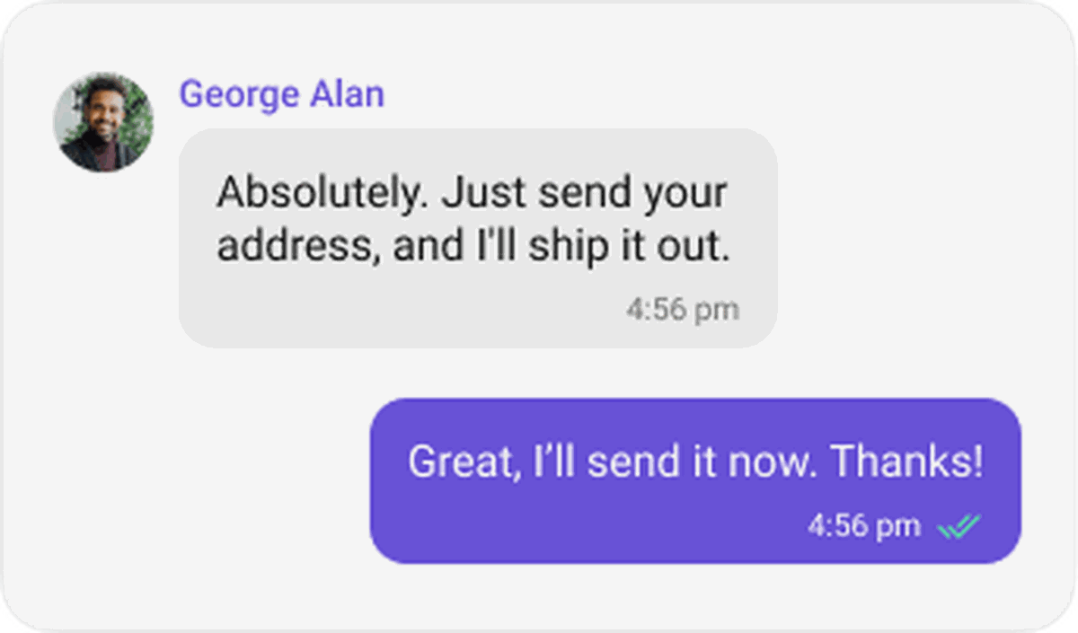Click the 4:56 pm timestamp in gray bubble
Image resolution: width=1078 pixels, height=633 pixels.
(x=683, y=310)
